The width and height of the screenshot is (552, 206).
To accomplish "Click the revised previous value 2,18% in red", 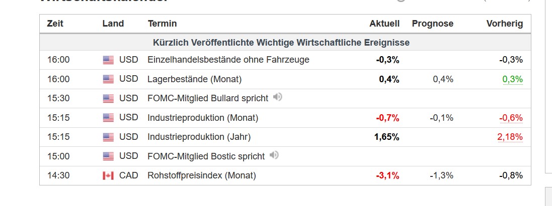I will (510, 137).
